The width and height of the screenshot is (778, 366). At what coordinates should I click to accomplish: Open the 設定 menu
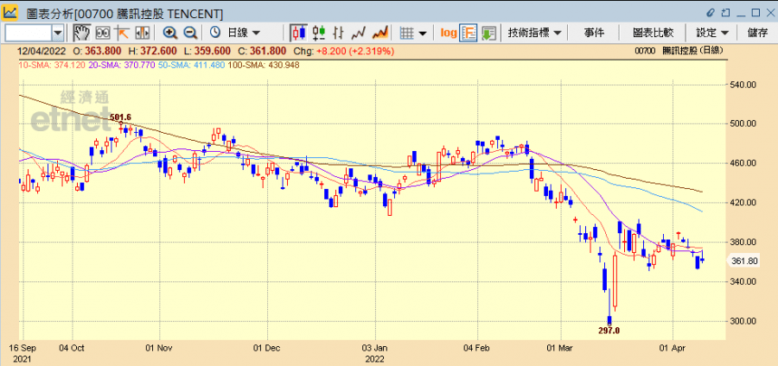pyautogui.click(x=712, y=33)
